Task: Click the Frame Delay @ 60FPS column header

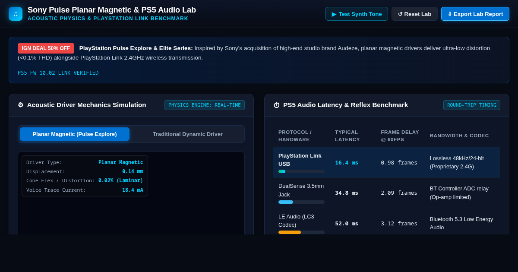Action: click(400, 136)
